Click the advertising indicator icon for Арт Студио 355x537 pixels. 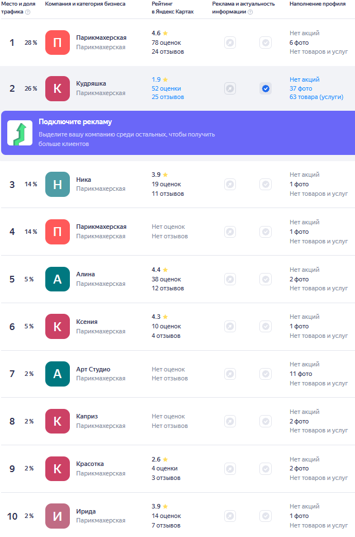tap(230, 374)
